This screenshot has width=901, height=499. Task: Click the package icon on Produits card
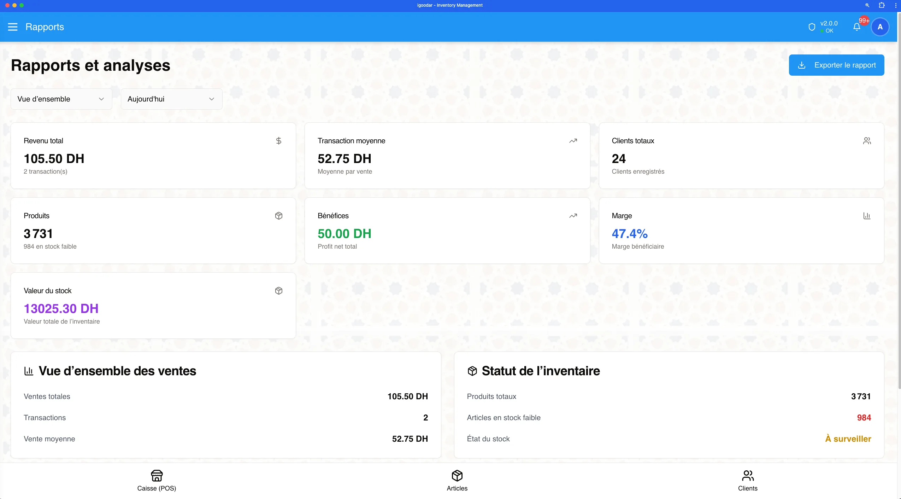[278, 215]
